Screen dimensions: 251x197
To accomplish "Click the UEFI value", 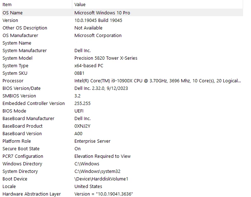I will click(x=79, y=111).
